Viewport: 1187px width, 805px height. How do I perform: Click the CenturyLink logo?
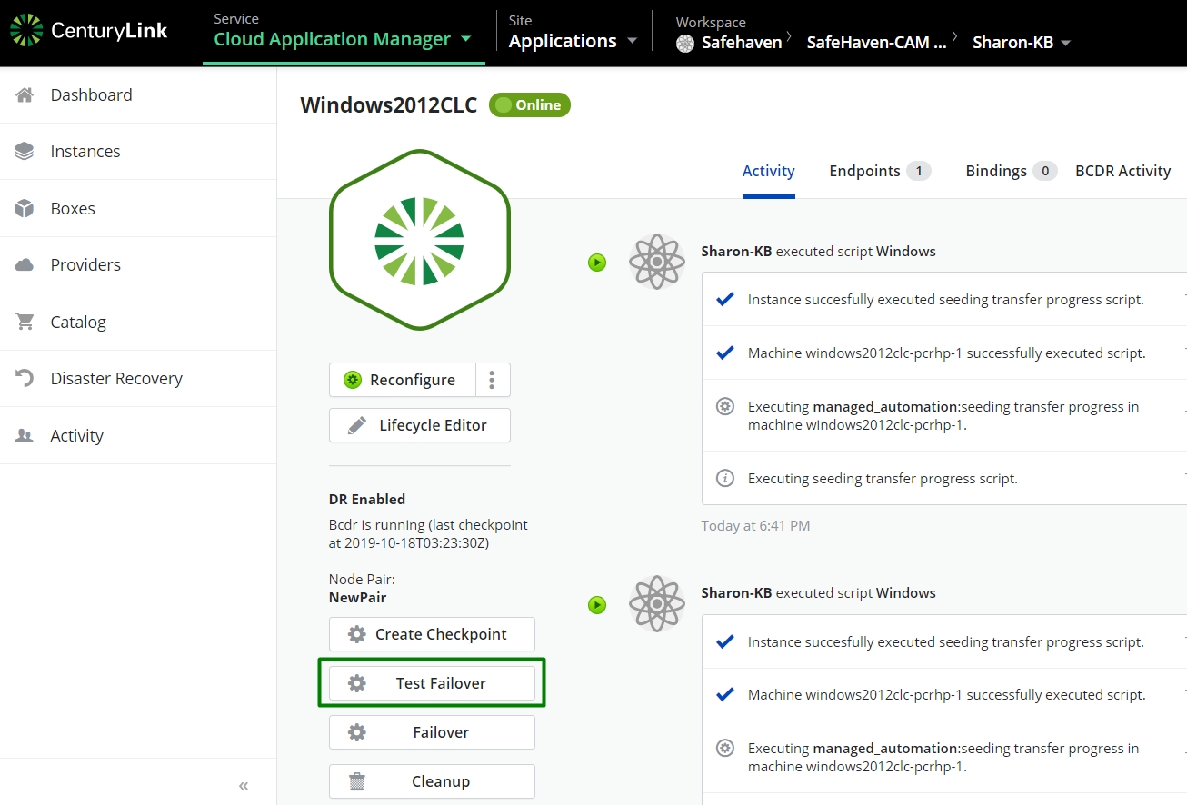tap(88, 31)
